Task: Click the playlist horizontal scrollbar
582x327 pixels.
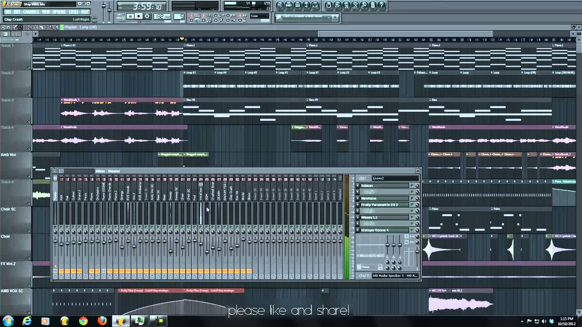Action: click(x=405, y=34)
